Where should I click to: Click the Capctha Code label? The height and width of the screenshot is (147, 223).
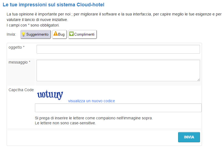[21, 90]
